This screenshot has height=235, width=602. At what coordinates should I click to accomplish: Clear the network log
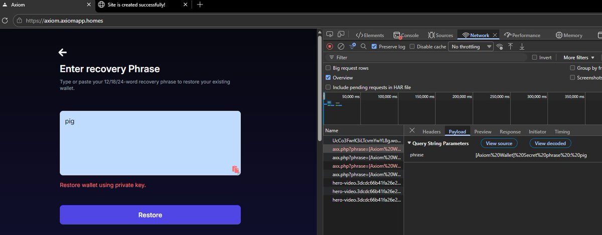pos(341,46)
